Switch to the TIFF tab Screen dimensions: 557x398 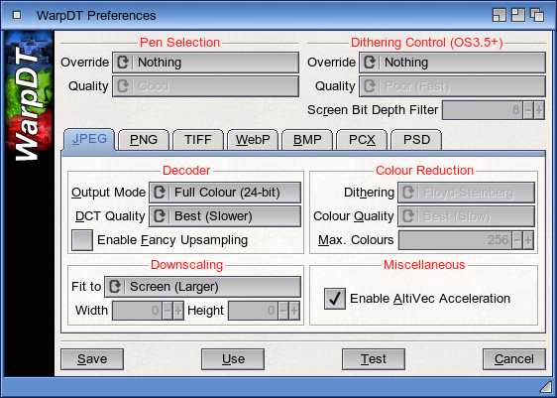coord(198,140)
